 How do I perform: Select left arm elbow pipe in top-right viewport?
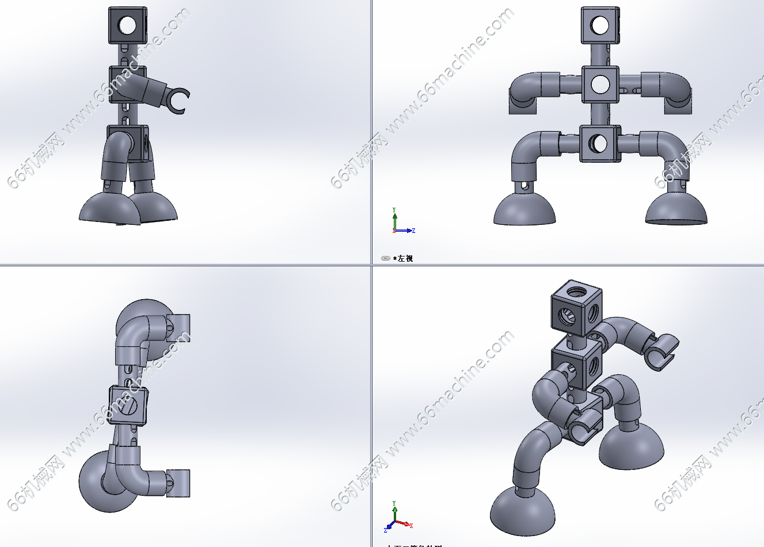point(524,86)
